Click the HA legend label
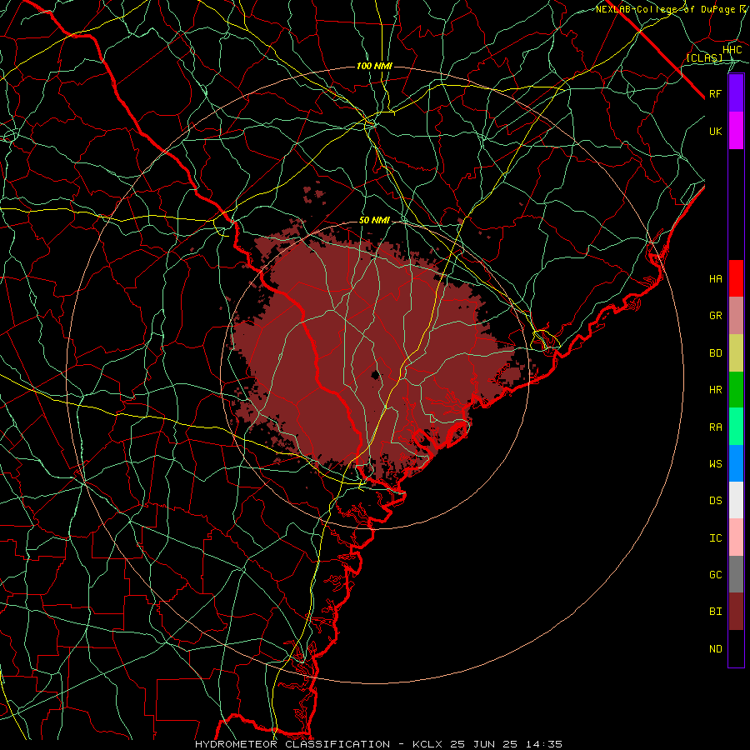Screen dimensions: 750x750 point(715,279)
